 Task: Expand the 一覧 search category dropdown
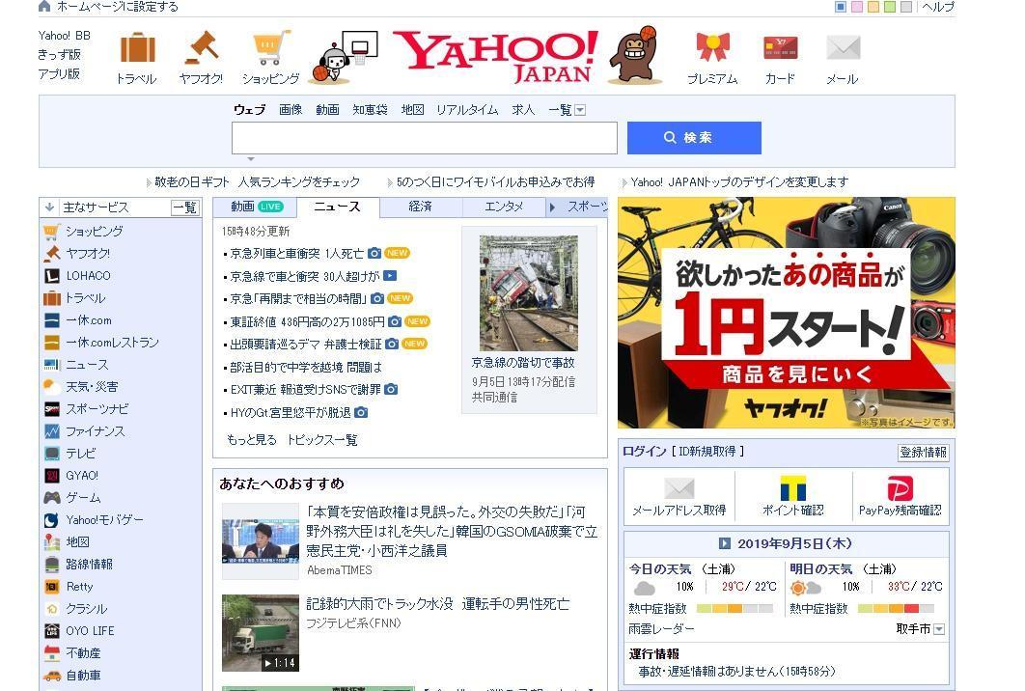[580, 110]
